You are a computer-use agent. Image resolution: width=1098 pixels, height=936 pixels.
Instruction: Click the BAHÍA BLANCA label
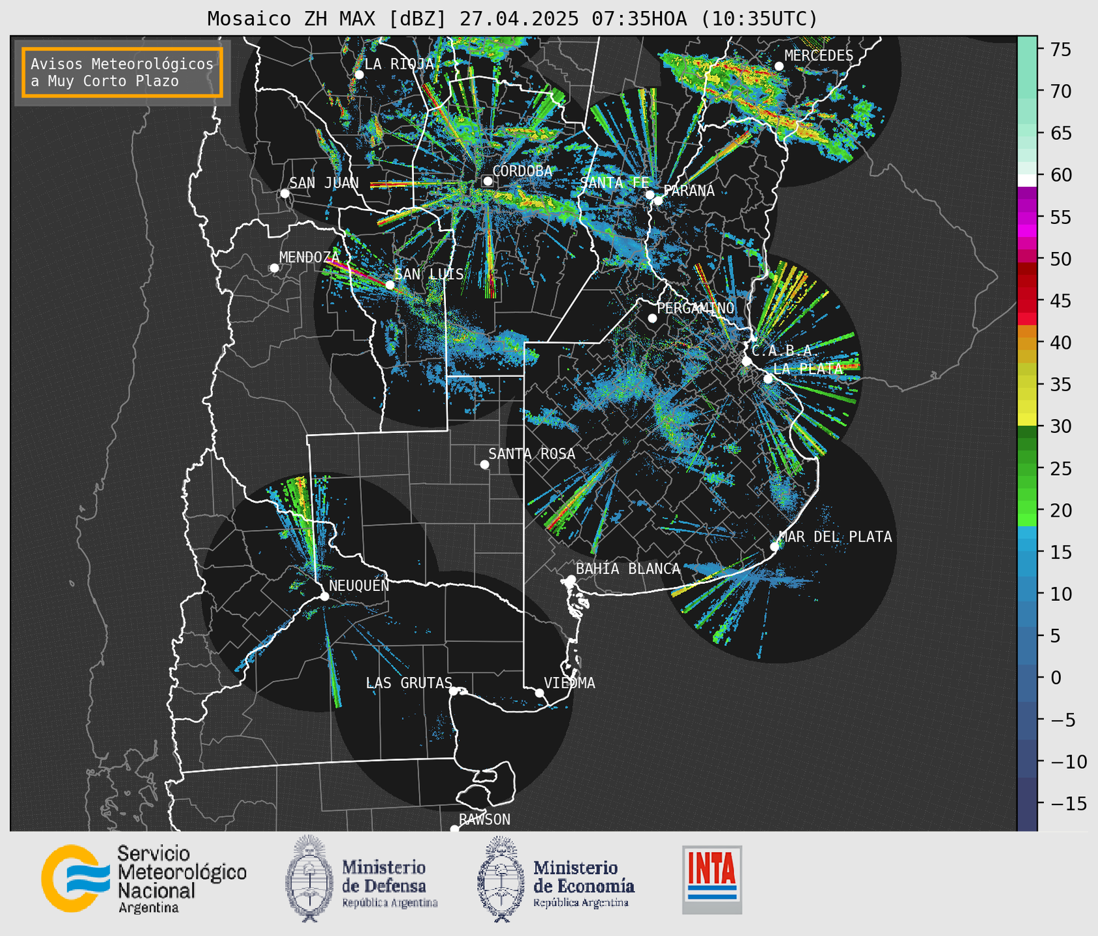coord(628,569)
